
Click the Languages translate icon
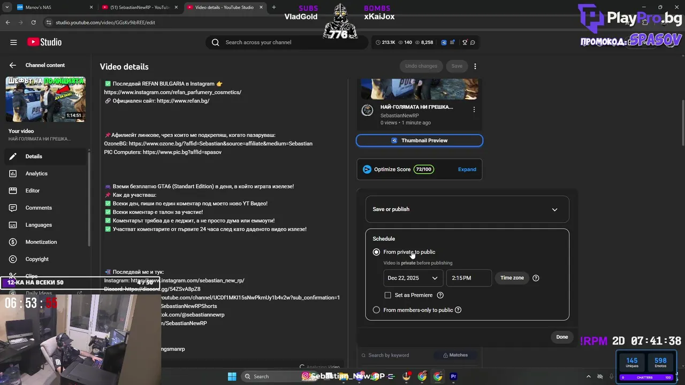point(13,225)
